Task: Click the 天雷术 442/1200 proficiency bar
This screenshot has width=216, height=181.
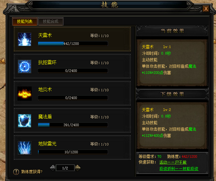Action: (x=73, y=44)
